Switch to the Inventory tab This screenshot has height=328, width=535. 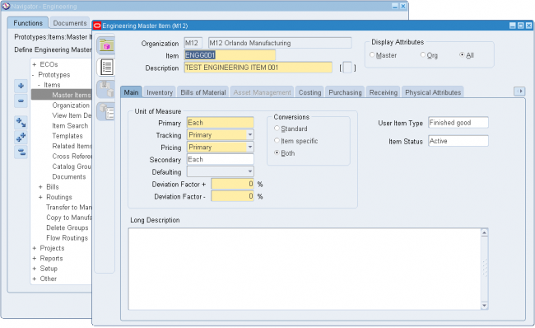point(160,92)
